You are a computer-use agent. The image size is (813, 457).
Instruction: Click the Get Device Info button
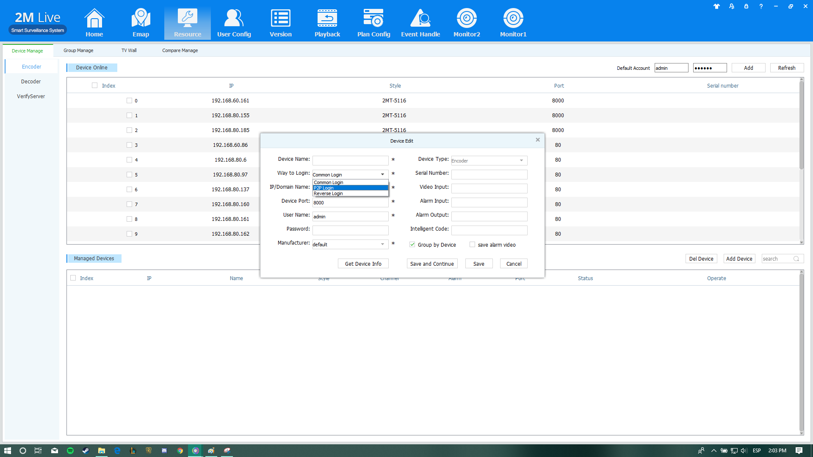pyautogui.click(x=363, y=264)
